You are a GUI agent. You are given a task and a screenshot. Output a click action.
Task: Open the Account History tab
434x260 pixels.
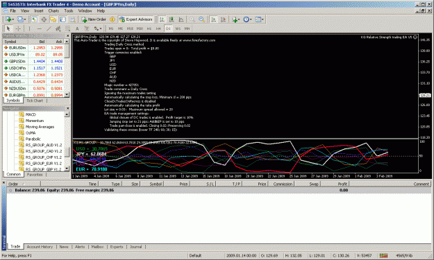click(x=40, y=247)
